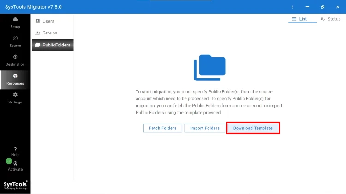Minimize the SysTools Migrator window
Screen dimensions: 346x194
pos(307,7)
